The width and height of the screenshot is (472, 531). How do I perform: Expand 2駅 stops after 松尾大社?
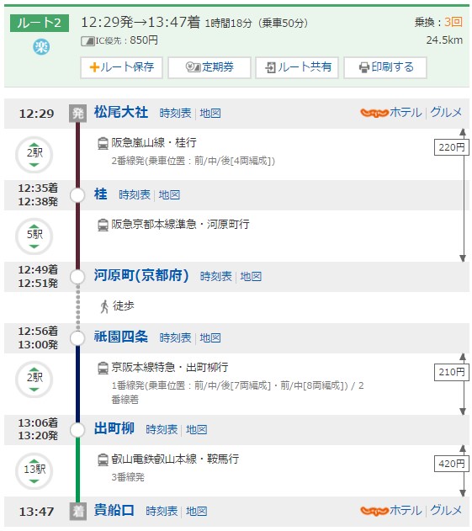coord(34,155)
